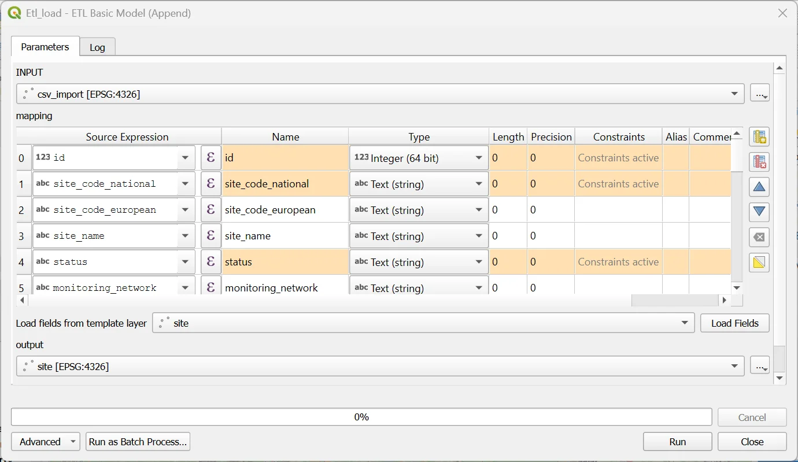Expand the INPUT csv_import layer dropdown

[734, 94]
